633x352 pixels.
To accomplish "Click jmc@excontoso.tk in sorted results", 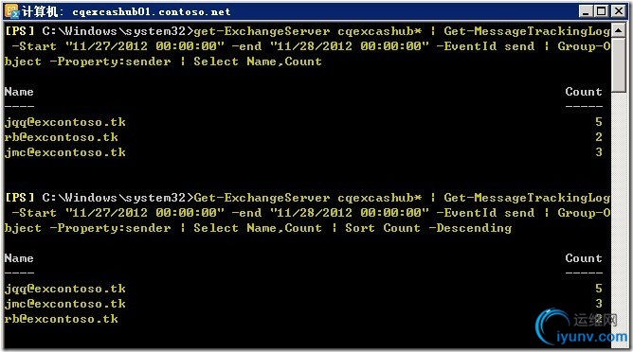I will click(x=65, y=304).
